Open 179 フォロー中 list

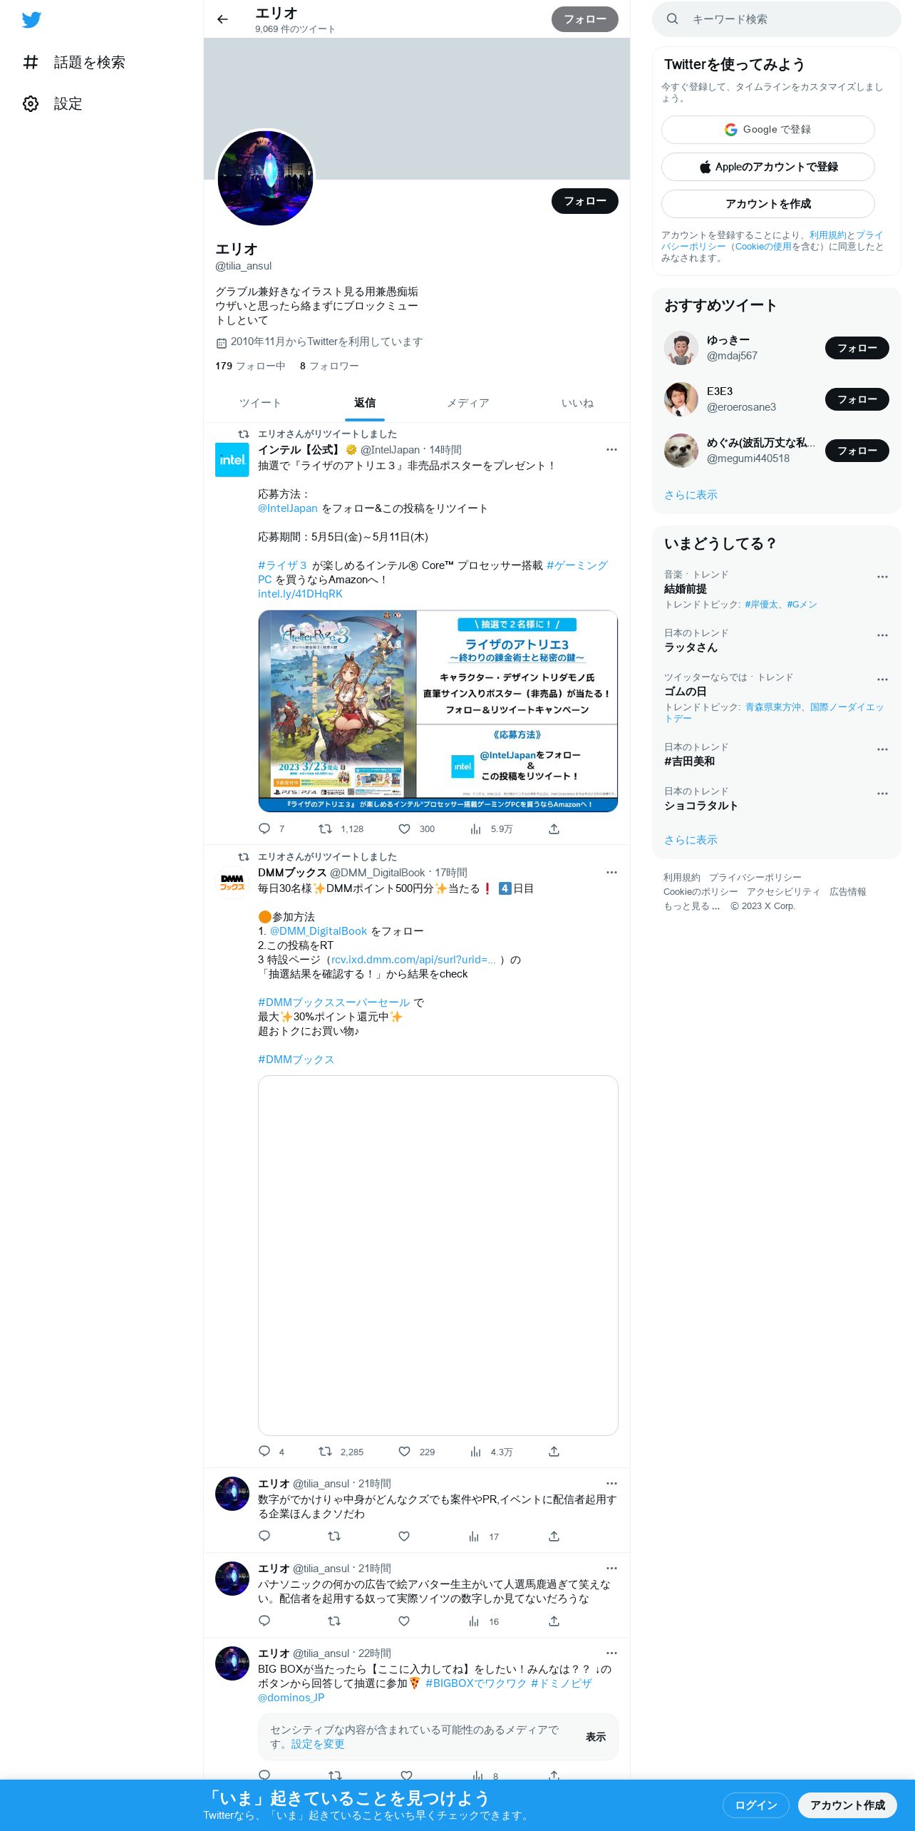(x=250, y=366)
